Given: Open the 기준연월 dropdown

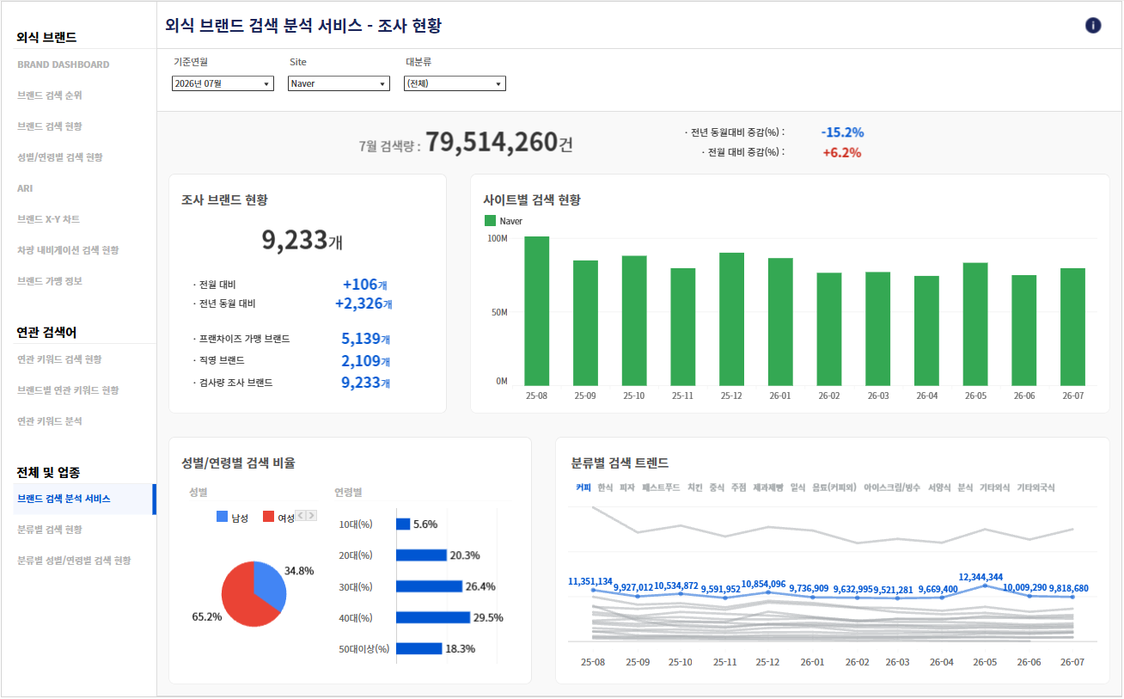Looking at the screenshot, I should (223, 83).
